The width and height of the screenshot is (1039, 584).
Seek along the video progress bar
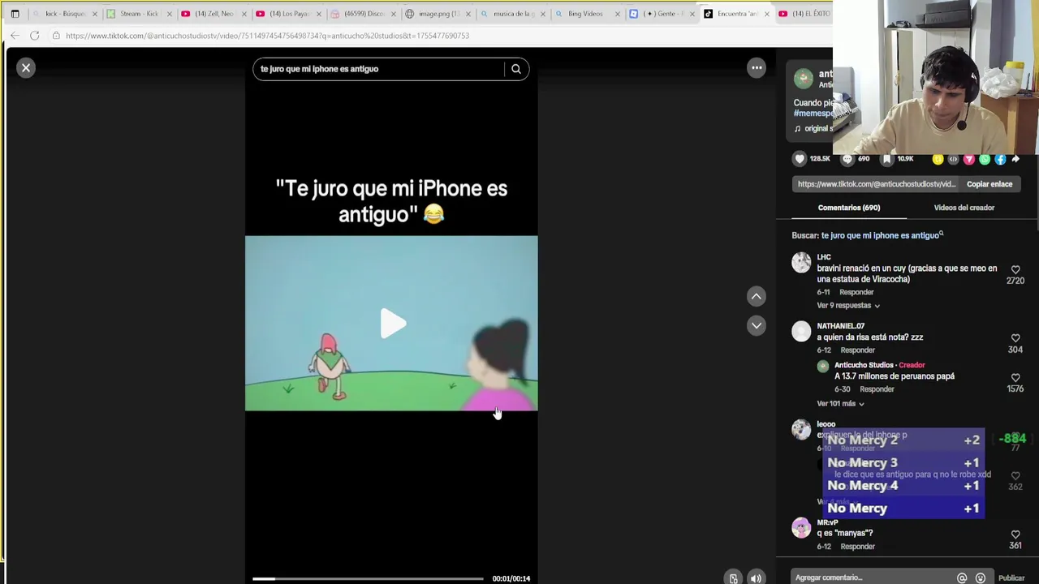pos(368,578)
